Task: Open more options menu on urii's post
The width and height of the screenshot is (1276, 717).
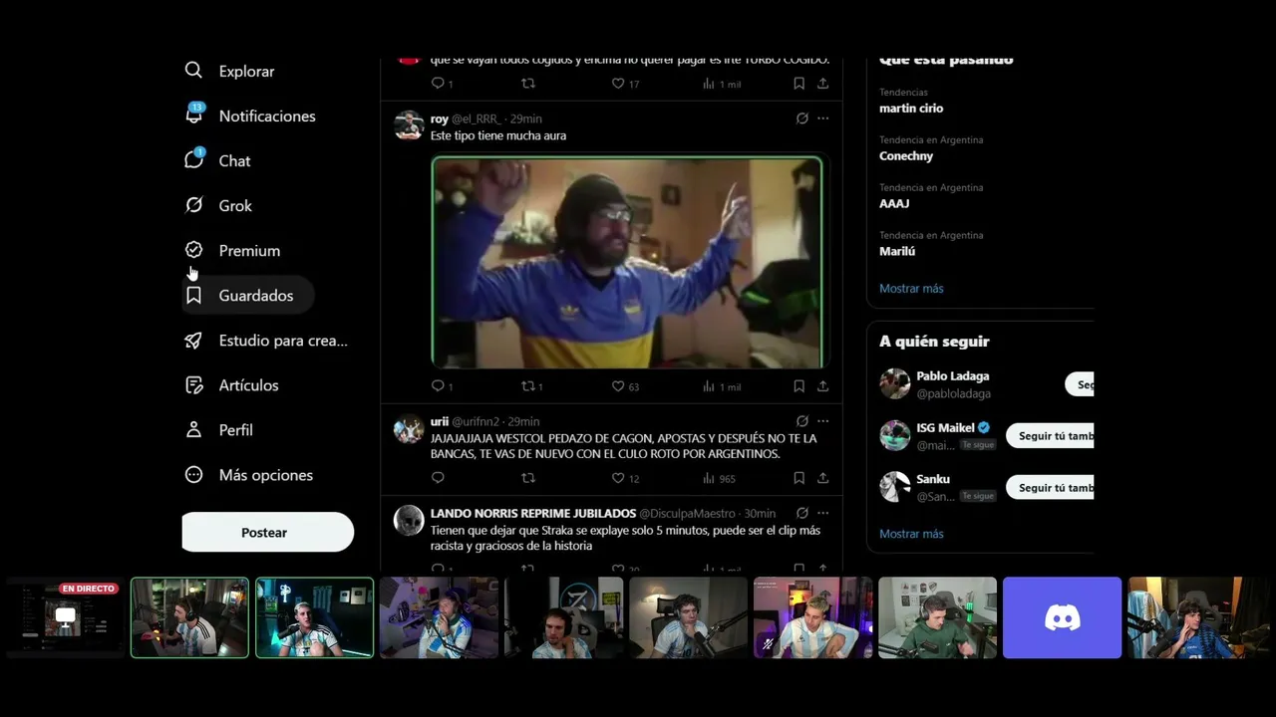Action: [822, 421]
